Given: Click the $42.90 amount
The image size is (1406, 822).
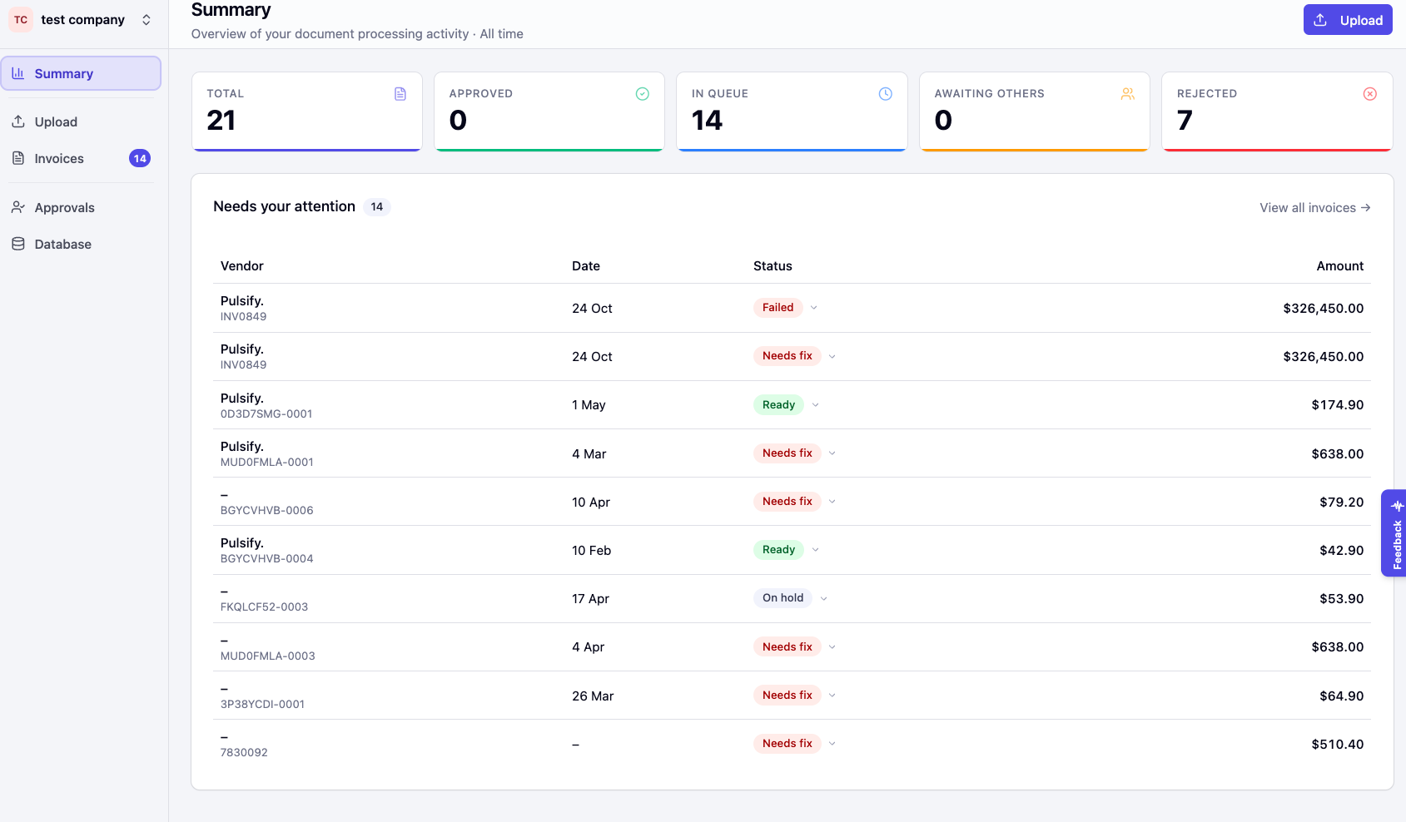Looking at the screenshot, I should [1342, 551].
